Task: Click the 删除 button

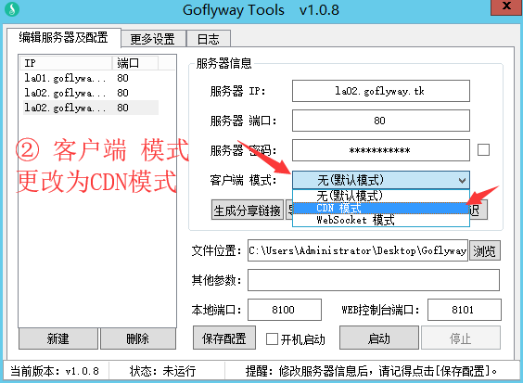Action: 138,338
